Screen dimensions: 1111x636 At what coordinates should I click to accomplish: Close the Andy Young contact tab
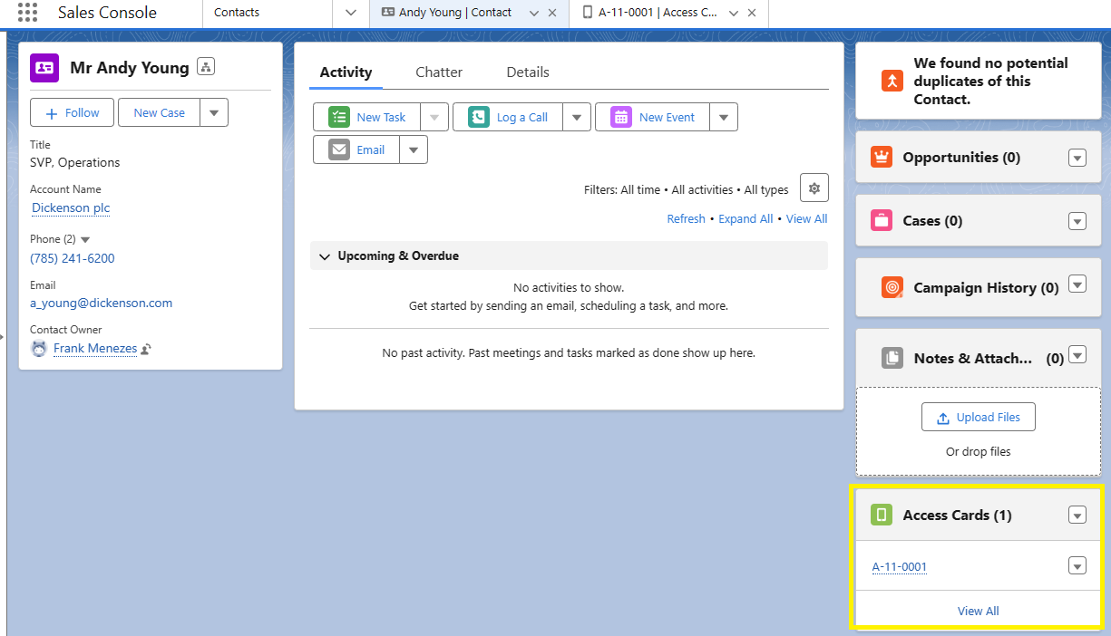click(552, 13)
